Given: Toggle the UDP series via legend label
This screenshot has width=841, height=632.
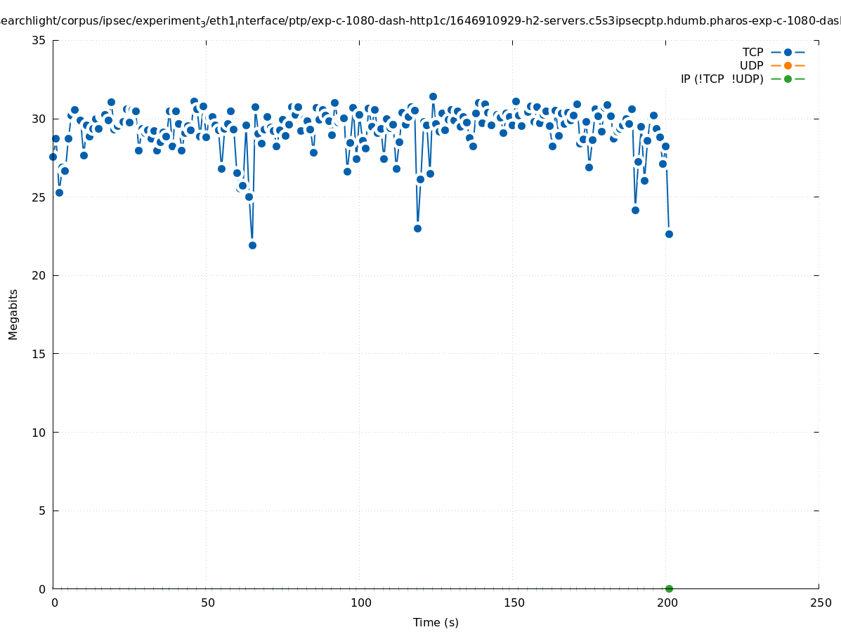Looking at the screenshot, I should (x=751, y=65).
